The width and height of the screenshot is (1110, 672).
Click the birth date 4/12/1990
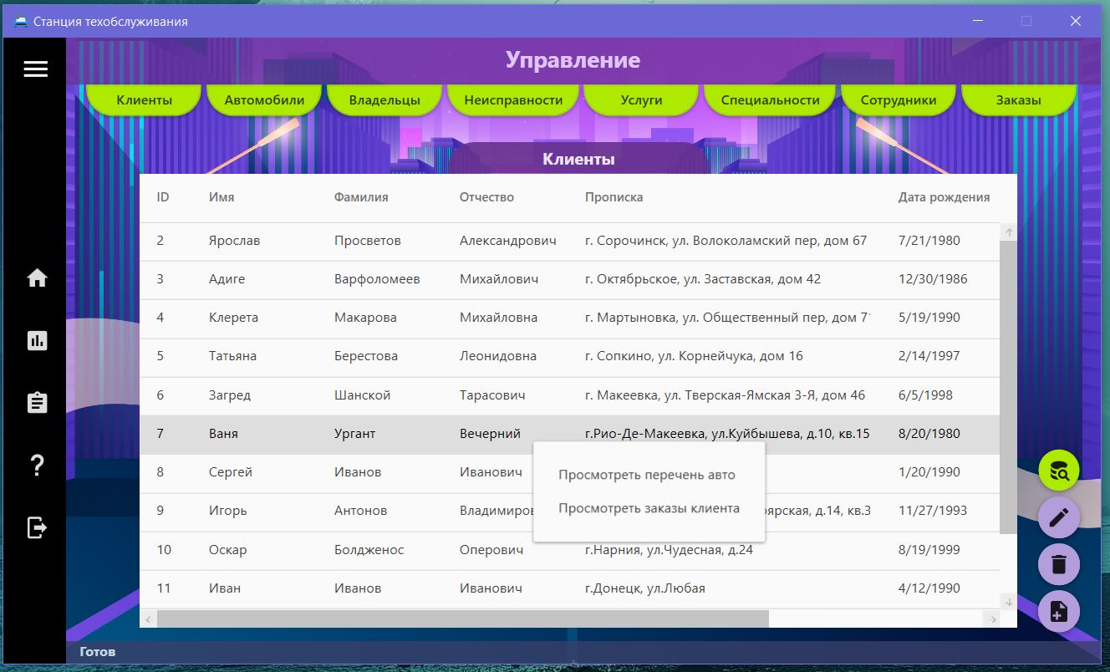929,588
